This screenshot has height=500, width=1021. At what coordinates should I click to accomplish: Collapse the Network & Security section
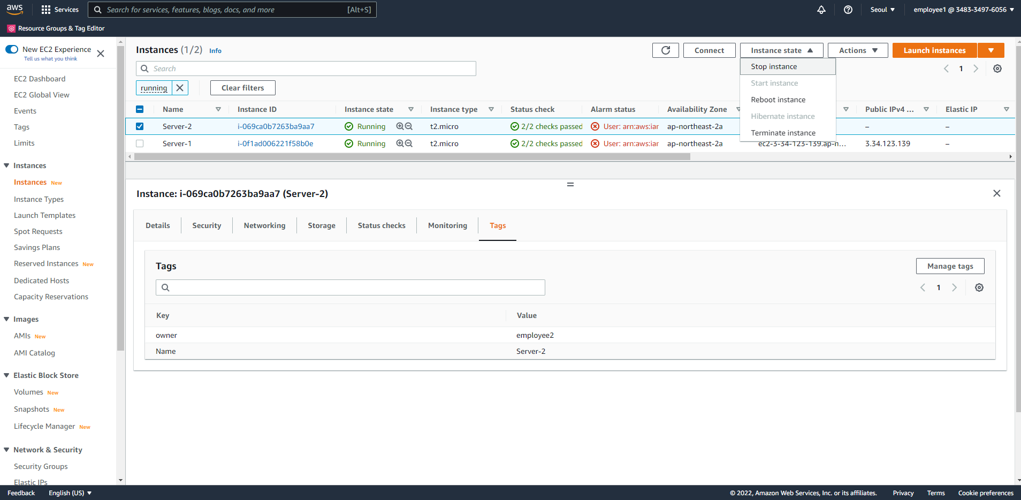point(6,450)
